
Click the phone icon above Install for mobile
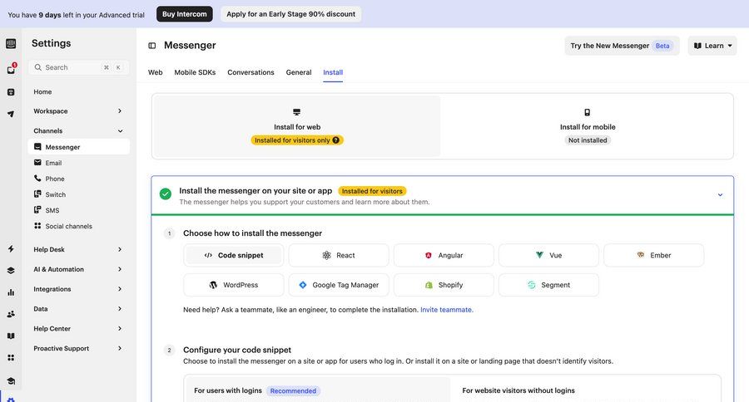(x=587, y=112)
